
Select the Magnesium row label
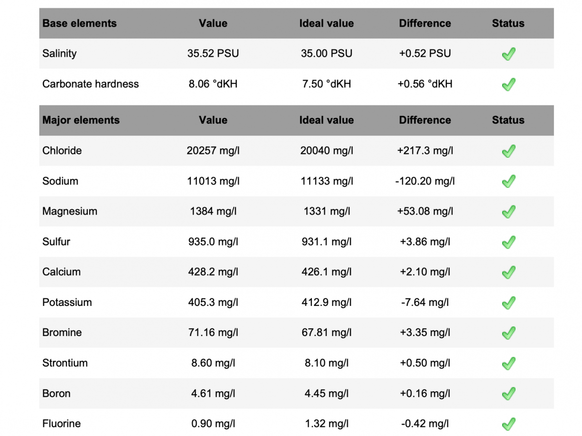tap(70, 211)
